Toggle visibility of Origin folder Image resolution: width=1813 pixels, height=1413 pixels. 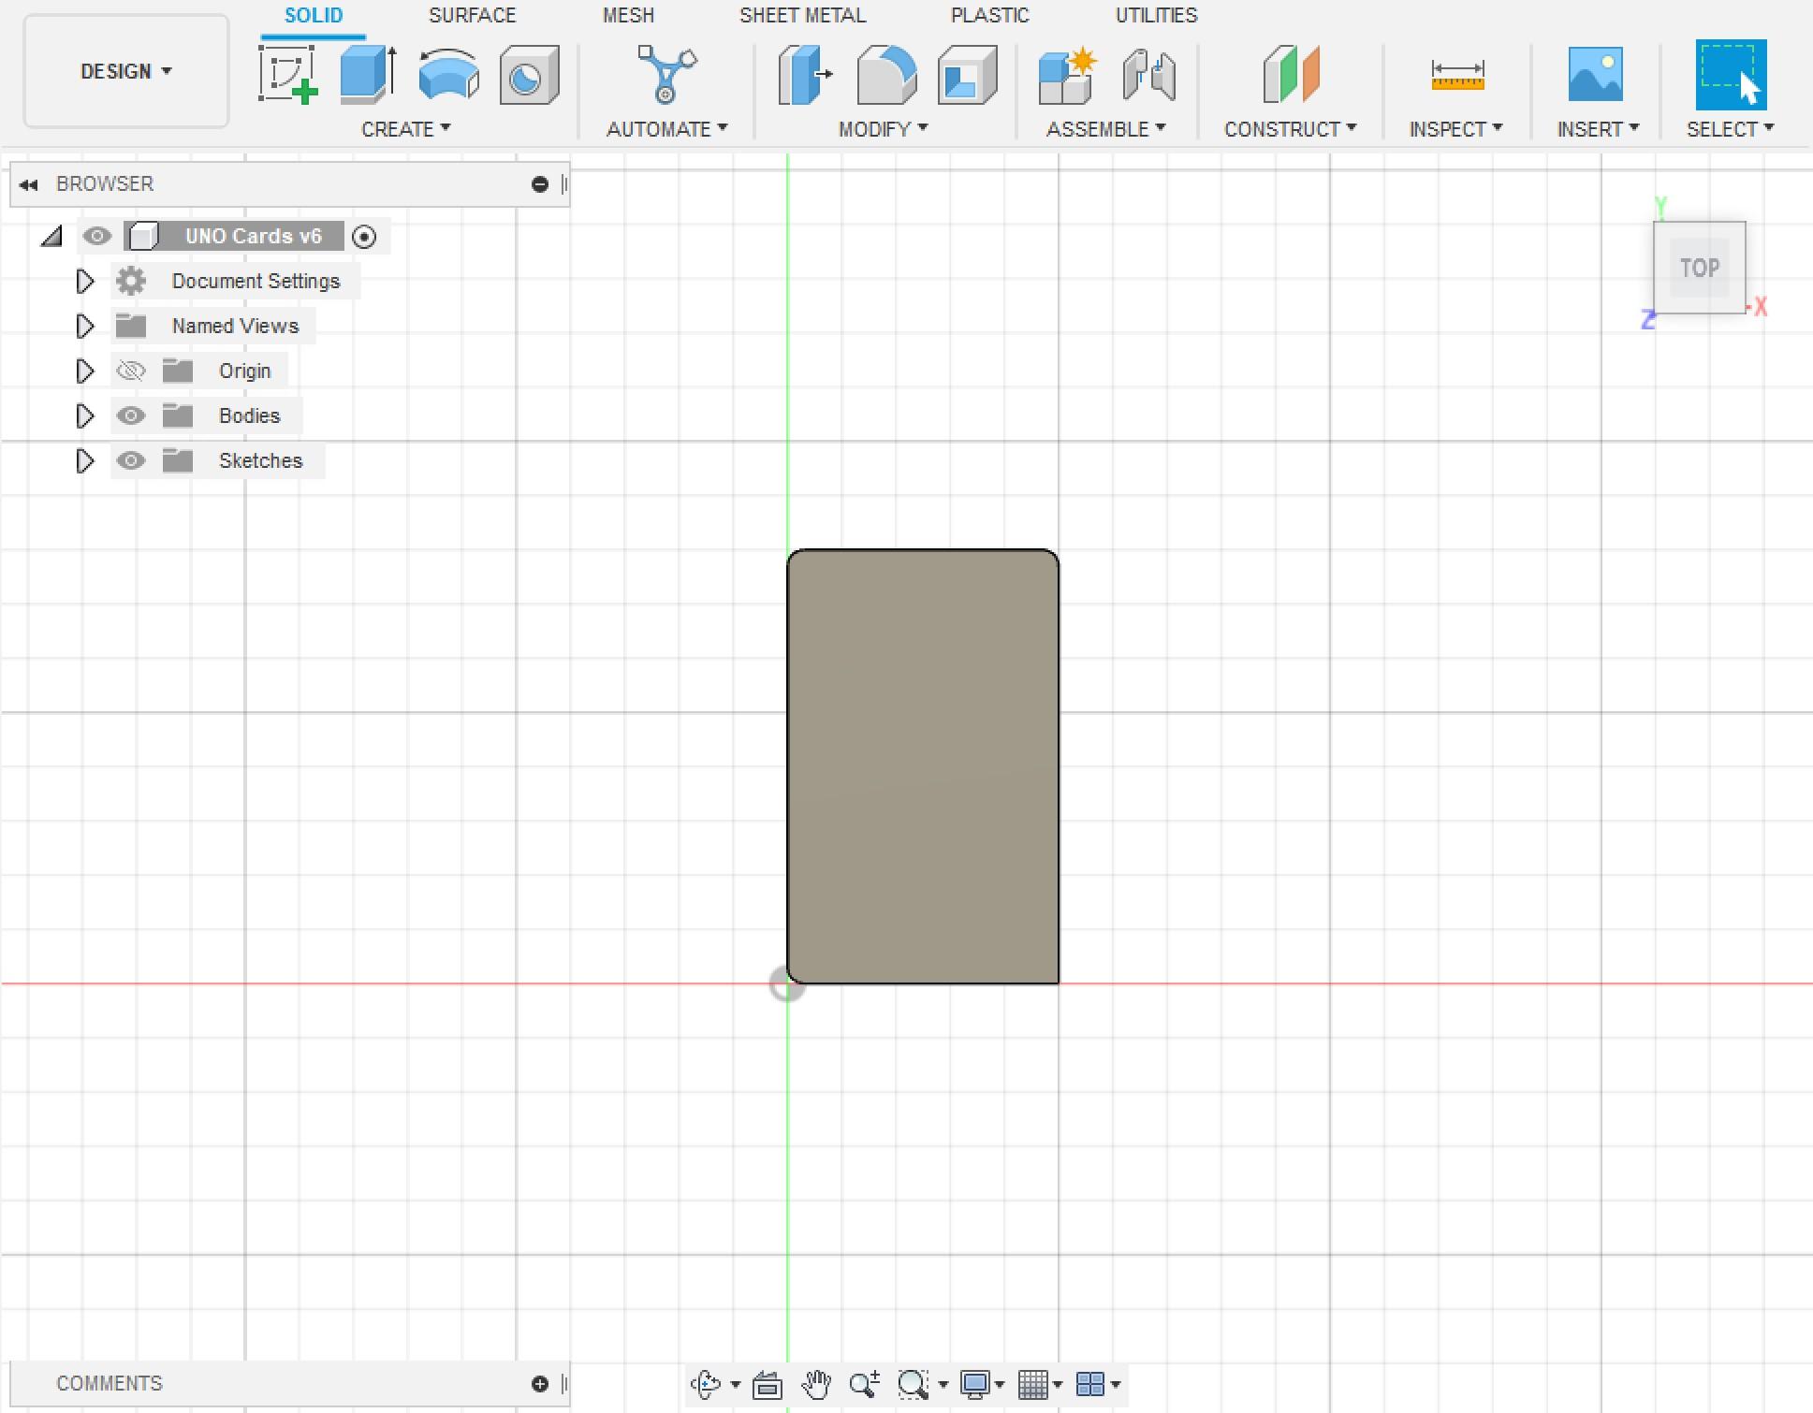131,371
